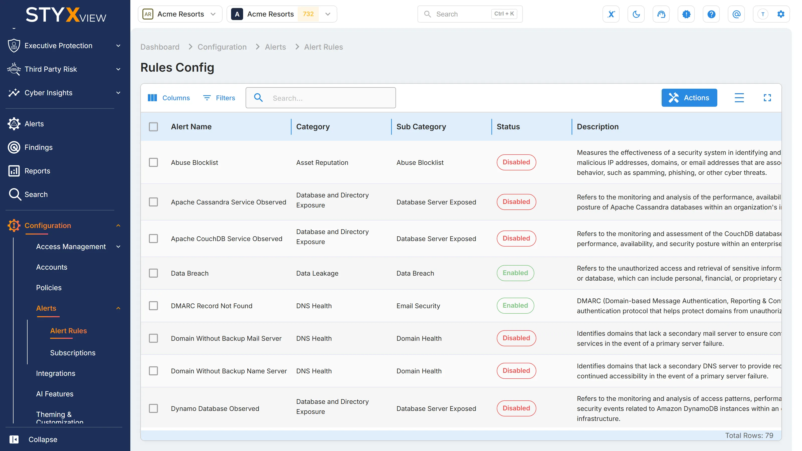Click the Filters funnel icon
Image resolution: width=802 pixels, height=451 pixels.
coord(207,98)
